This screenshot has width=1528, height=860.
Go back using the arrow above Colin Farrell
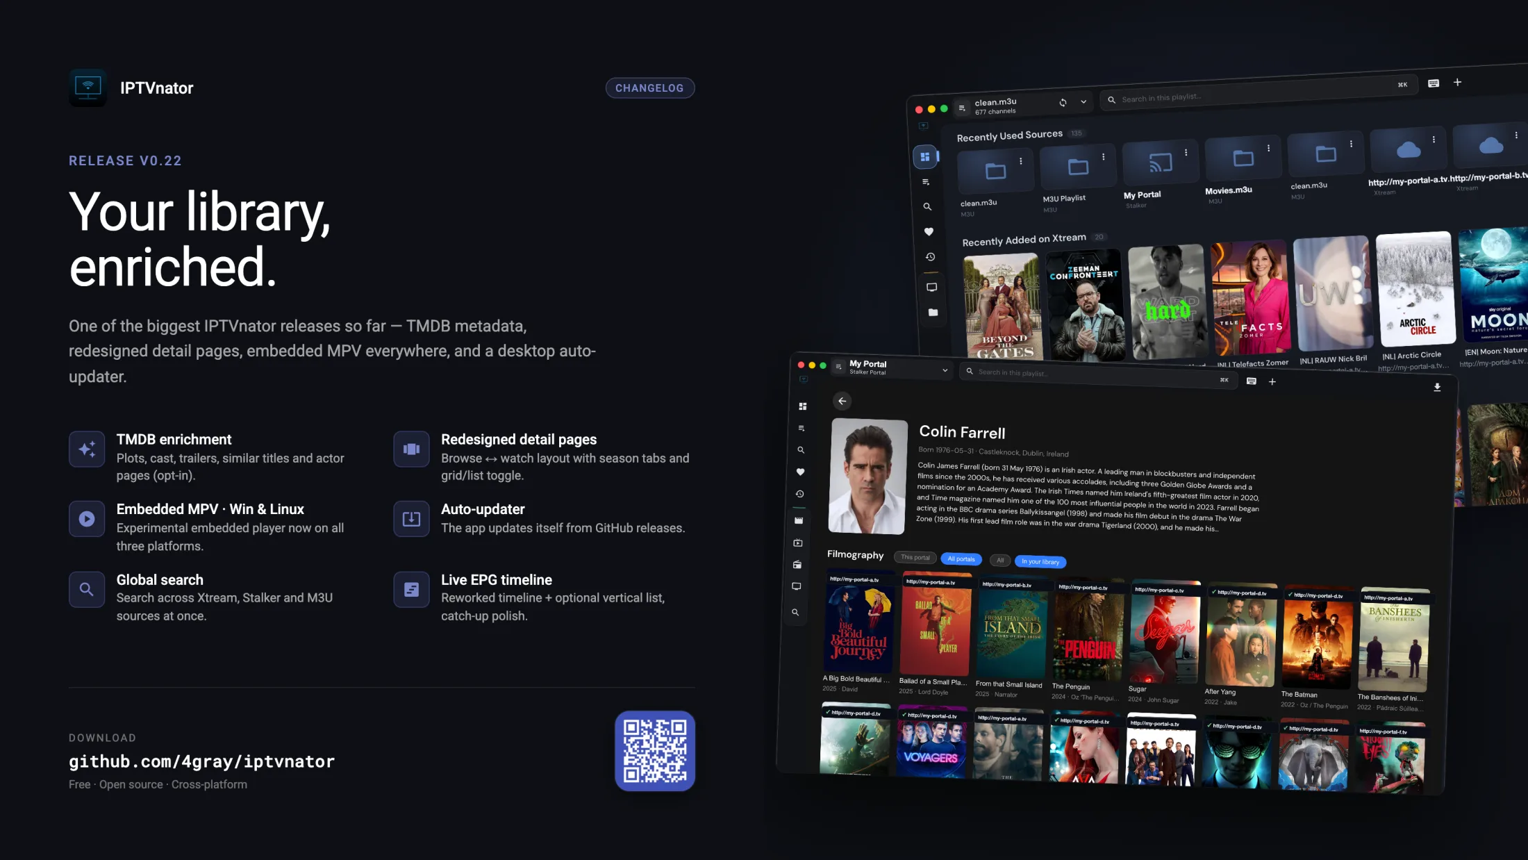point(842,401)
